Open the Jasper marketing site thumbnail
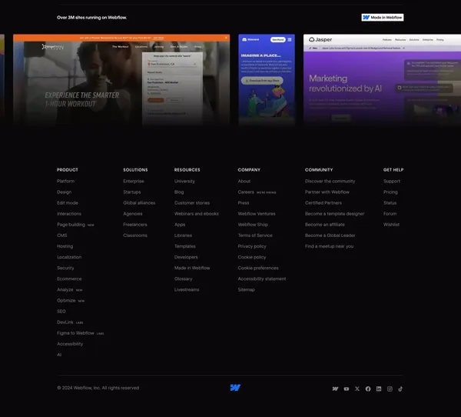This screenshot has width=461, height=417. pyautogui.click(x=382, y=80)
